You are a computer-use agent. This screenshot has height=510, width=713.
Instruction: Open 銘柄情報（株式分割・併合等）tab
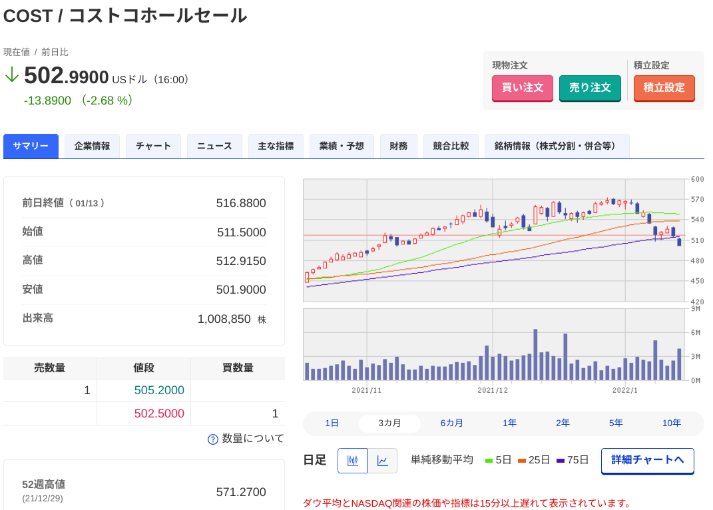click(x=557, y=146)
